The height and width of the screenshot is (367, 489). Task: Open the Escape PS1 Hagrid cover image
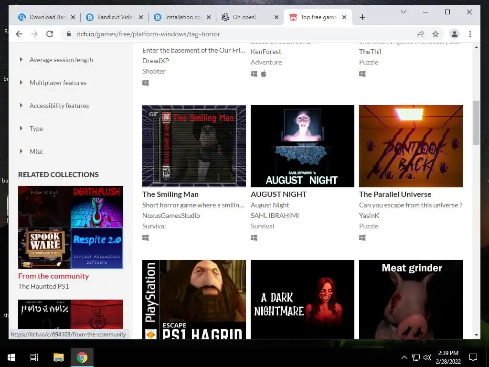[x=194, y=300]
